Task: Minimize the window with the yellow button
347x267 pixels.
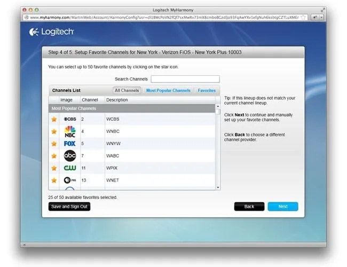Action: point(30,10)
